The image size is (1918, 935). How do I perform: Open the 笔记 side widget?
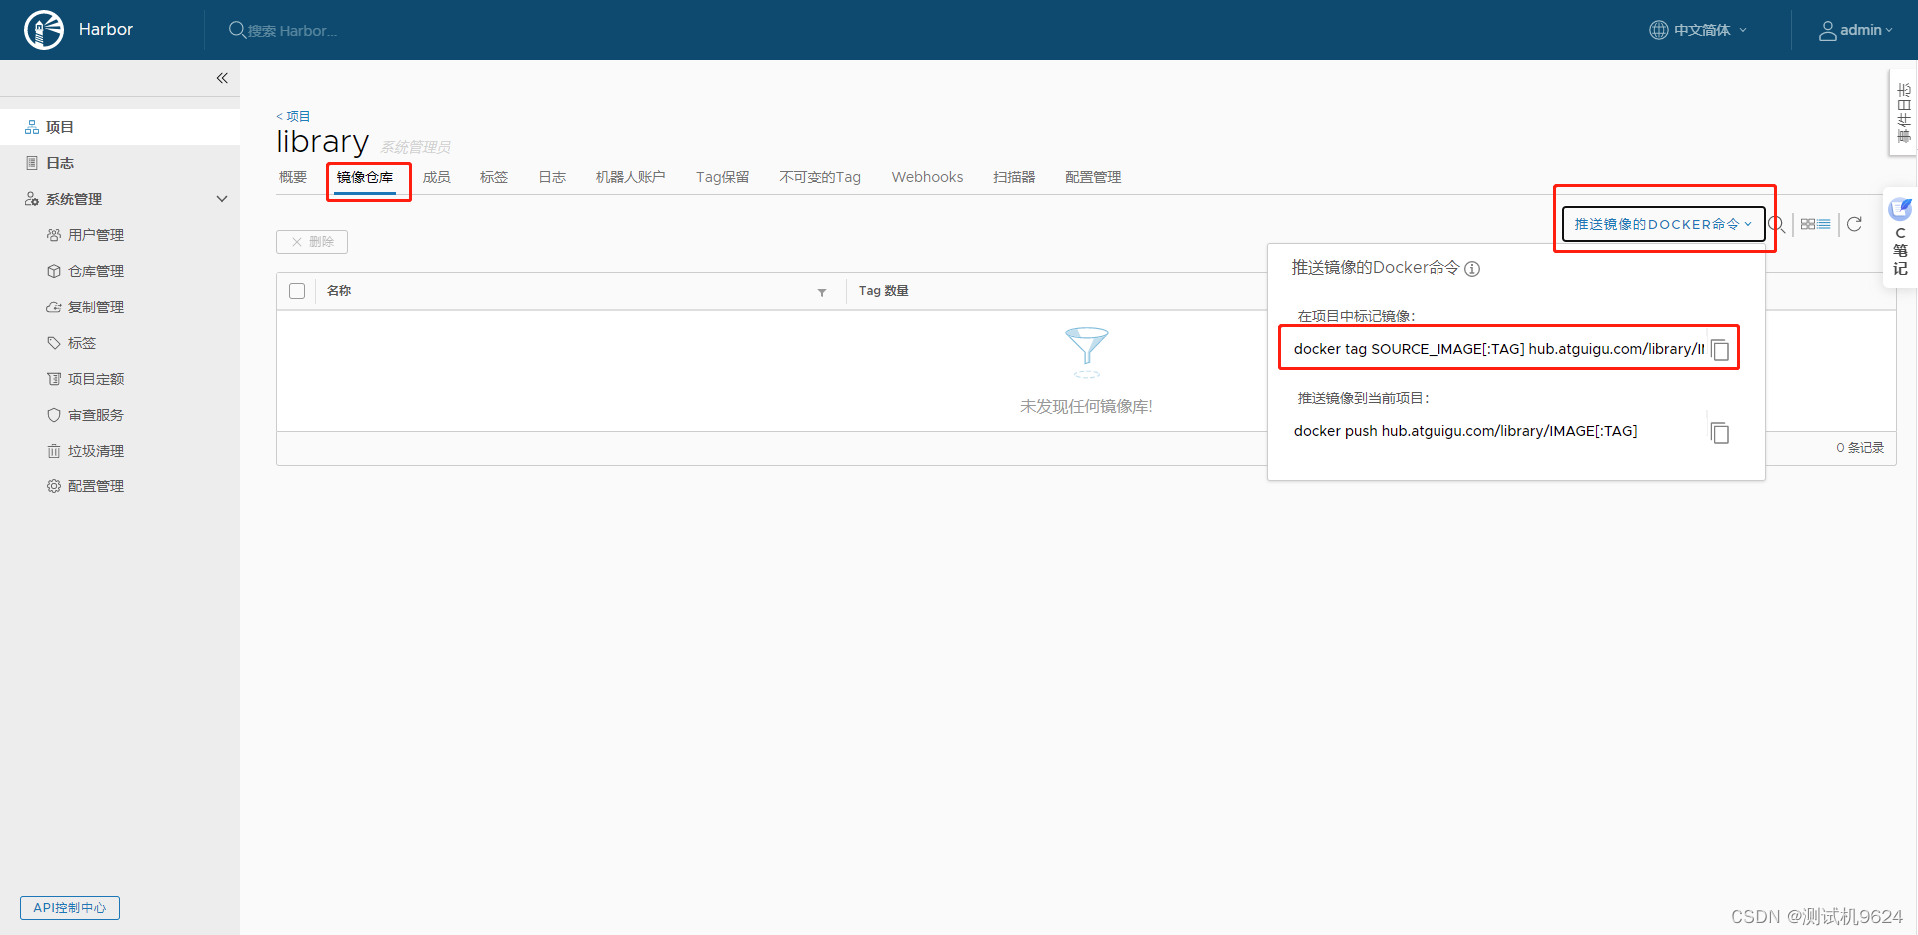pos(1900,240)
